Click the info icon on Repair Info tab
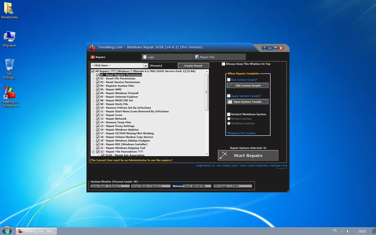Screen dimensions: 376x235 tap(197, 57)
